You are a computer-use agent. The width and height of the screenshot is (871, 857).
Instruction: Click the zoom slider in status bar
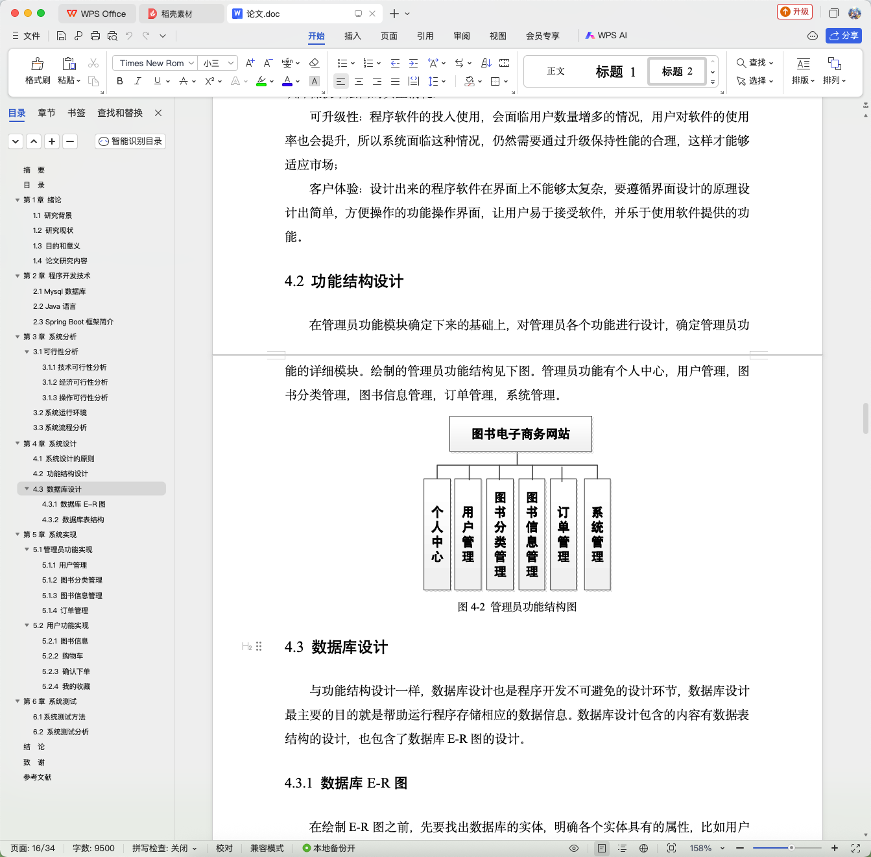click(x=787, y=848)
